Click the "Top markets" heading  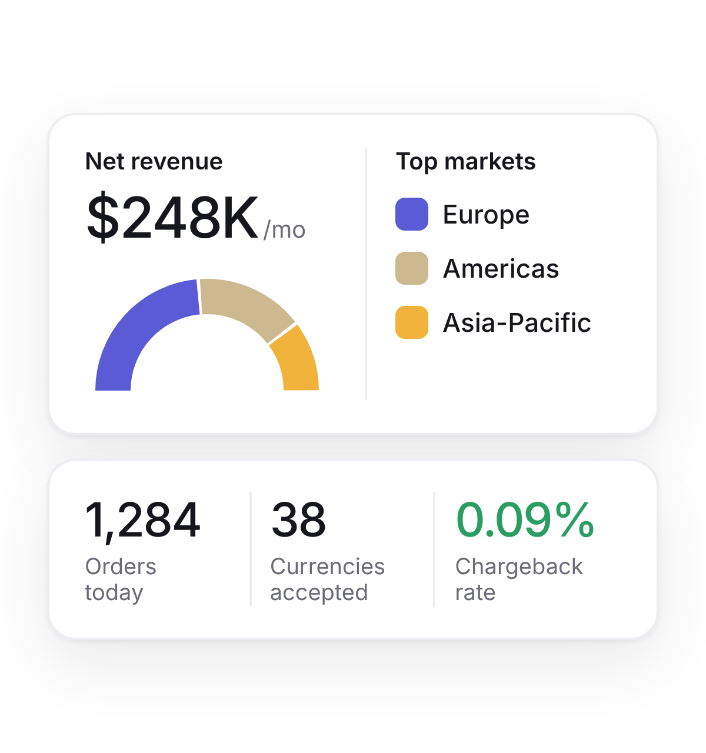click(x=466, y=161)
